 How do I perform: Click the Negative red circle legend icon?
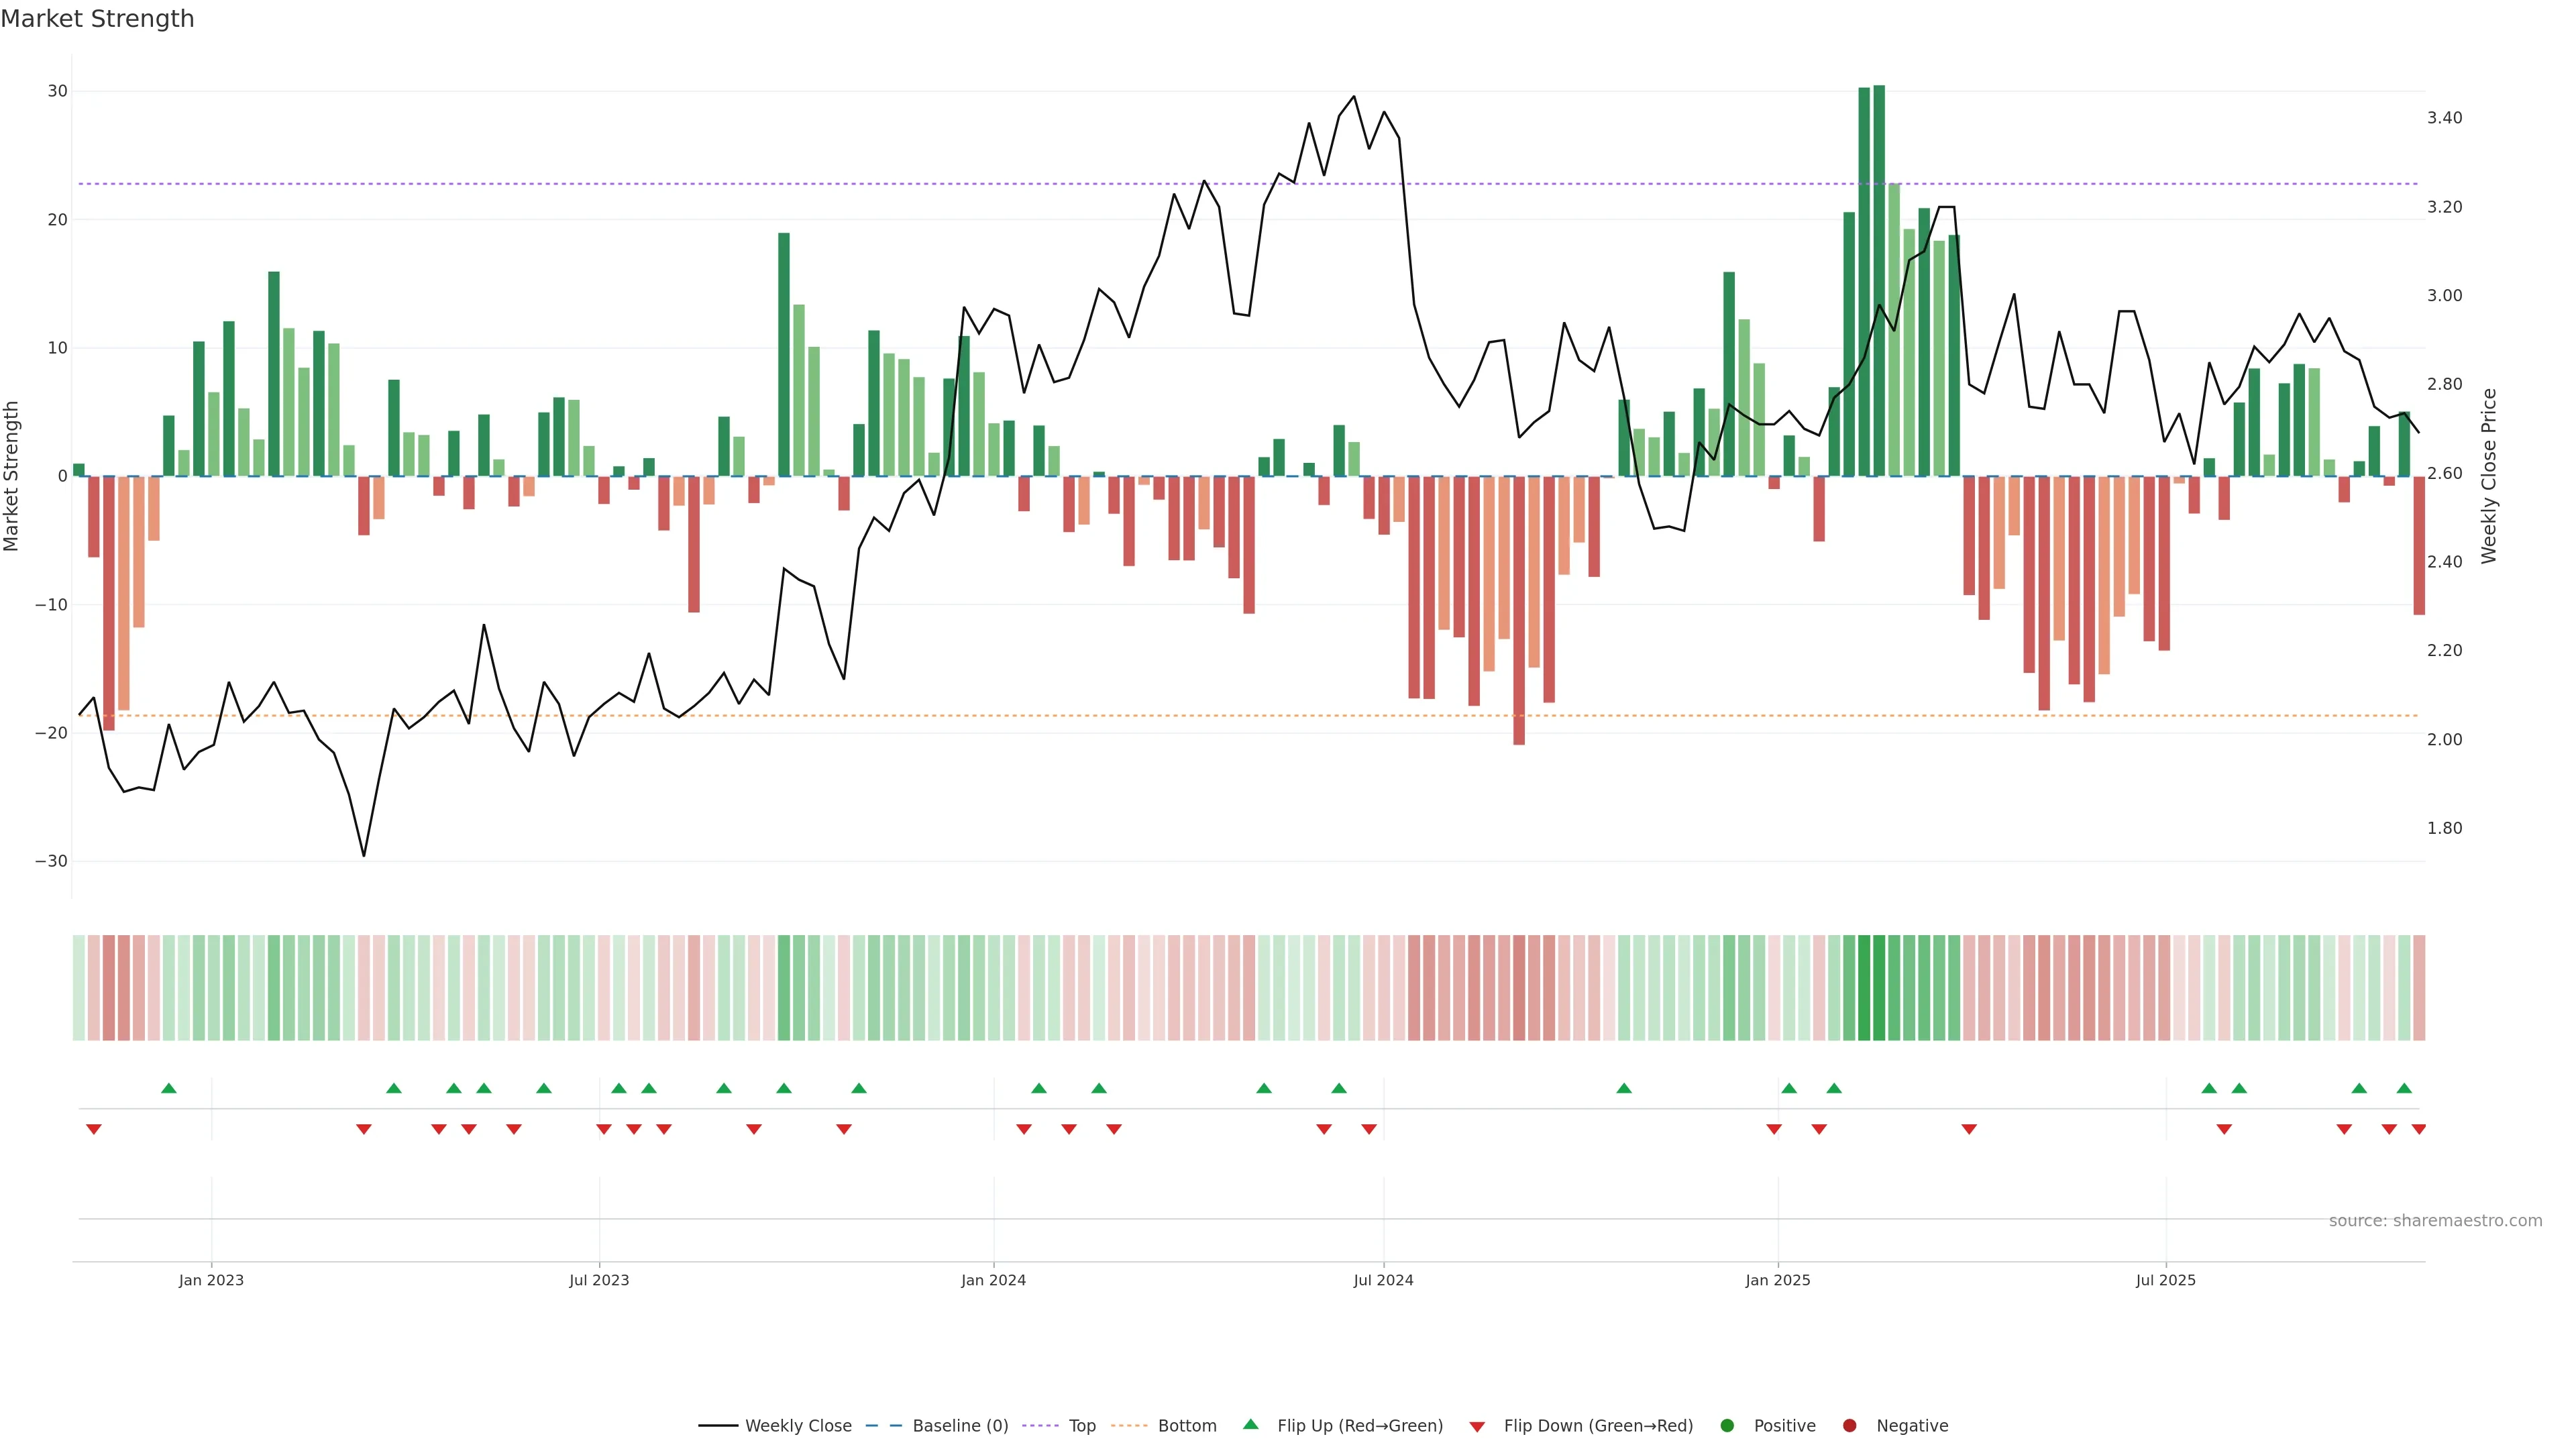pos(1849,1426)
